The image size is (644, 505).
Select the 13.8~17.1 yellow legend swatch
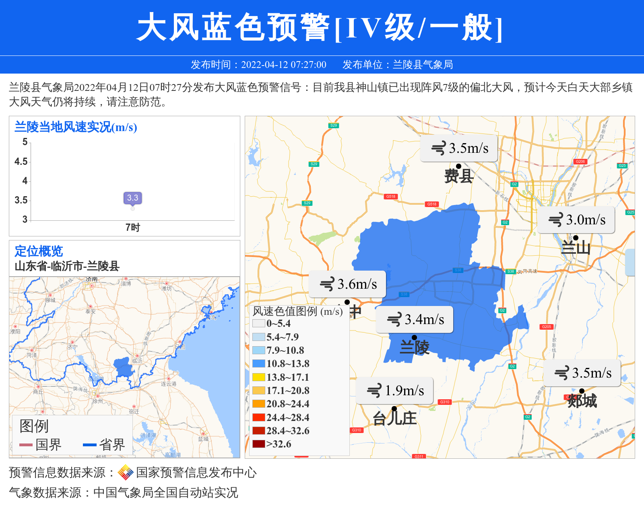[x=258, y=377]
